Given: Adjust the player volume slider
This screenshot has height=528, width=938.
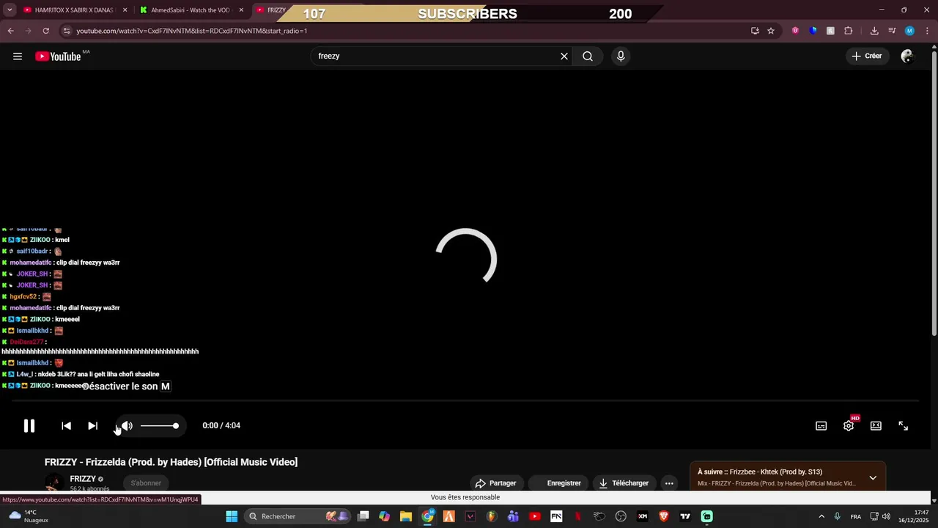Looking at the screenshot, I should click(159, 425).
